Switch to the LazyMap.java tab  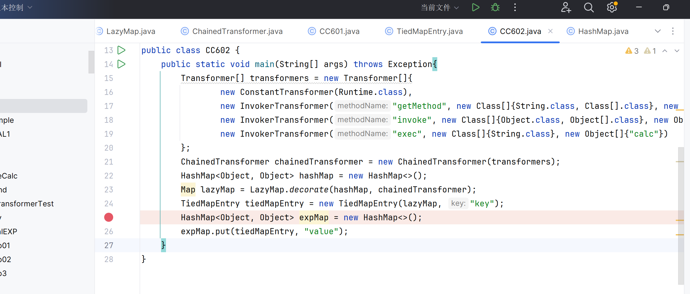pos(126,31)
